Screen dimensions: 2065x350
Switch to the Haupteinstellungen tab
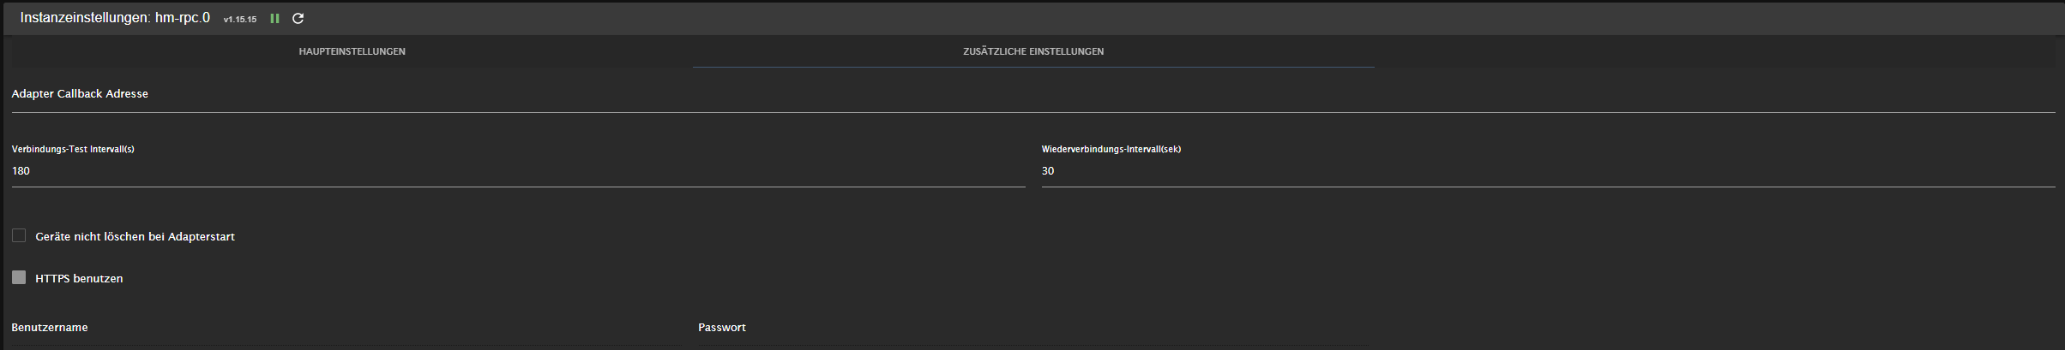click(352, 51)
